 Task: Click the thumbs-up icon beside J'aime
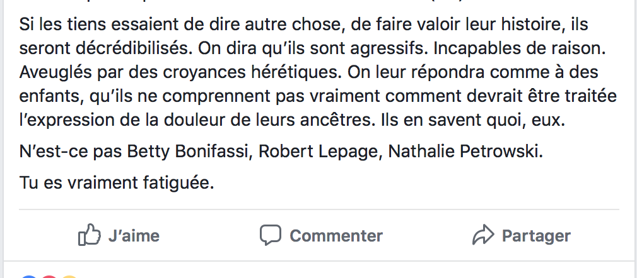click(x=89, y=235)
